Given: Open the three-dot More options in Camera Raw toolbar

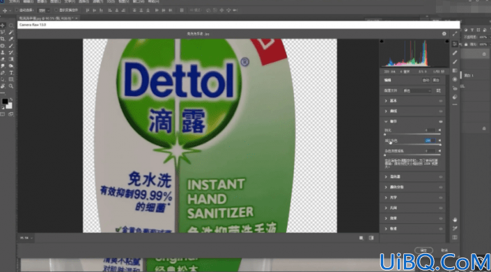Looking at the screenshot, I should click(x=455, y=104).
